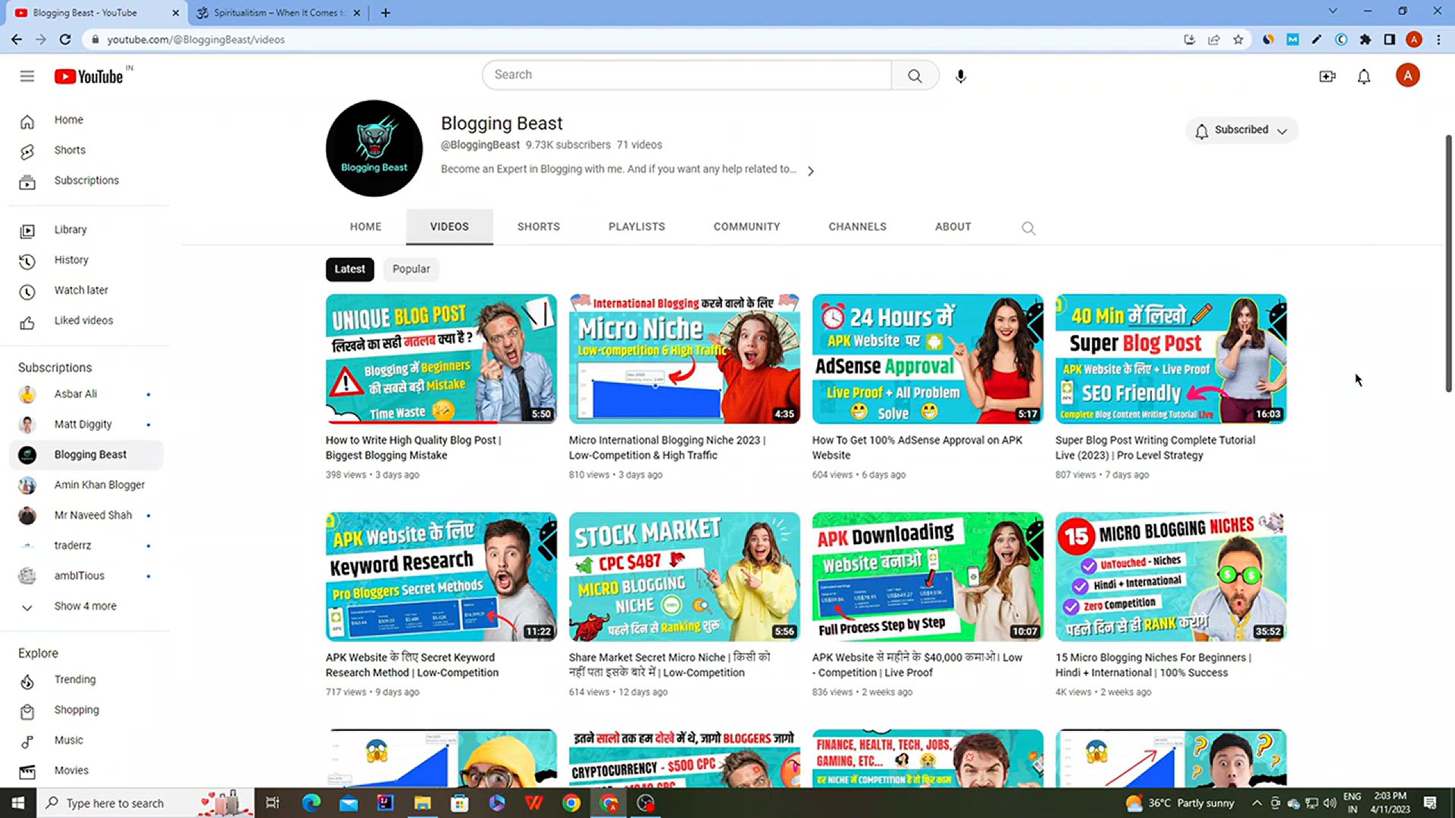
Task: Go back in browser
Action: [17, 39]
